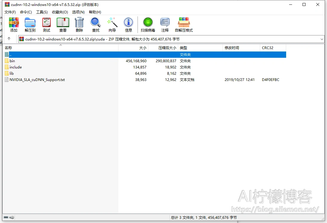This screenshot has width=327, height=223.
Task: Select the bin folder row name
Action: [12, 61]
